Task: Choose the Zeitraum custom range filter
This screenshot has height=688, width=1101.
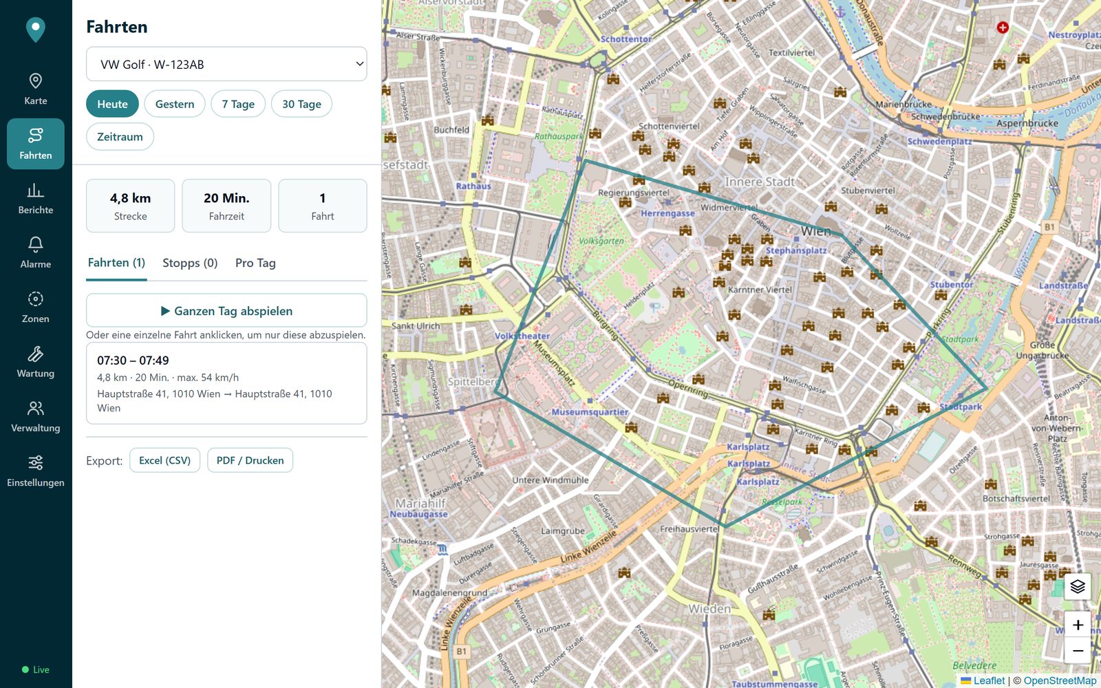Action: [x=120, y=136]
